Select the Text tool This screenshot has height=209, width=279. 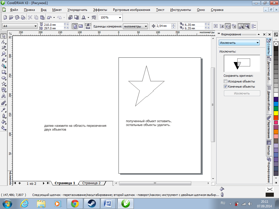(4, 96)
